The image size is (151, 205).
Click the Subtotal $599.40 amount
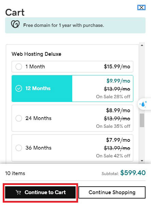pos(133,173)
